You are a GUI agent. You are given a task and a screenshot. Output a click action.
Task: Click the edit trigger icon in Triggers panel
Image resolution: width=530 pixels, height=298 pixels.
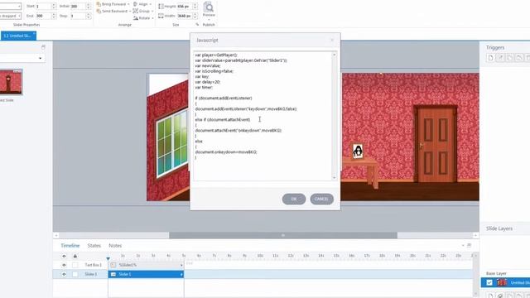pyautogui.click(x=500, y=58)
